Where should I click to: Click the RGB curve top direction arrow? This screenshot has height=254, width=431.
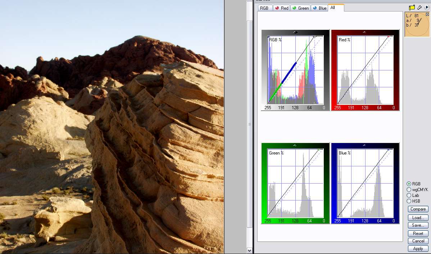coord(295,32)
